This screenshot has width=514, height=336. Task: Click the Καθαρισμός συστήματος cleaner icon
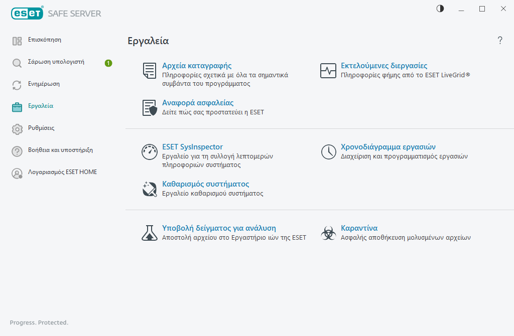(150, 189)
